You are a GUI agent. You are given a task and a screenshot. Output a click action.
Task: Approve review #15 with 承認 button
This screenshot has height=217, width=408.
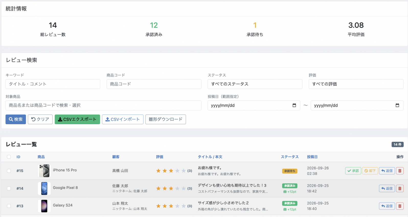coord(353,171)
